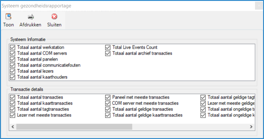Click scroll left arrow in Transactie details
This screenshot has height=139, width=264.
coord(13,127)
